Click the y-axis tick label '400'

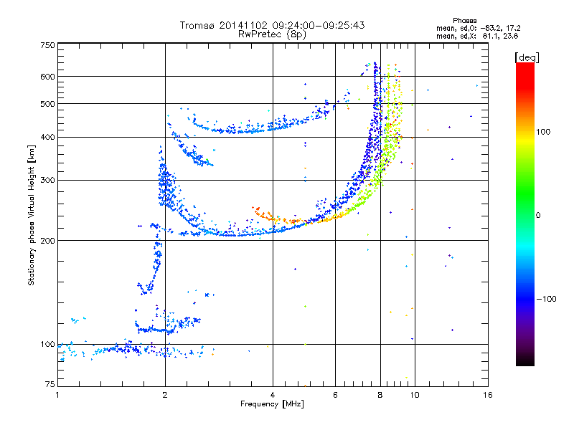[48, 137]
